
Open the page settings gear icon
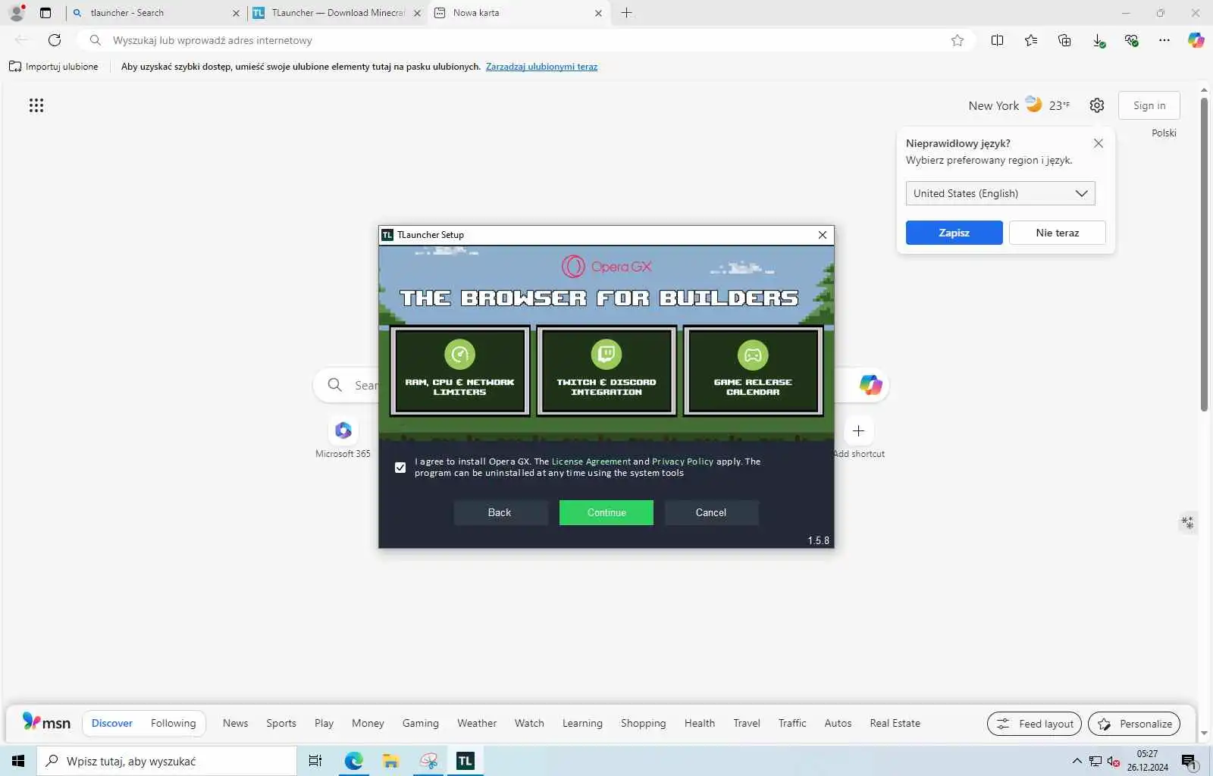tap(1097, 105)
